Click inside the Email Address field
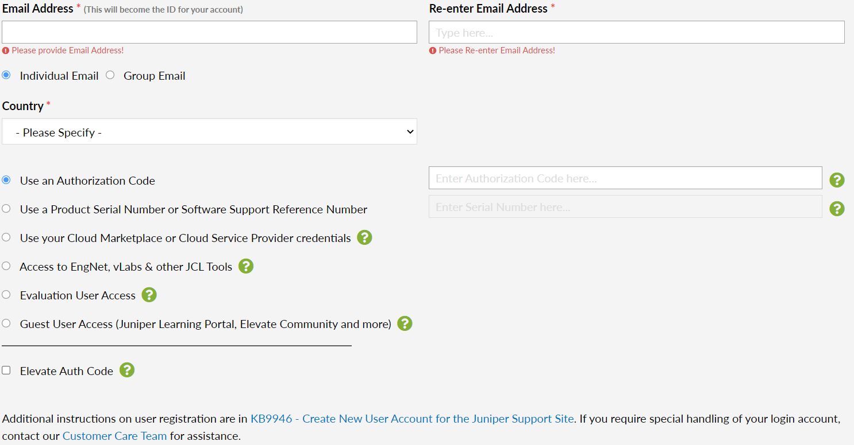The height and width of the screenshot is (445, 854). 209,32
